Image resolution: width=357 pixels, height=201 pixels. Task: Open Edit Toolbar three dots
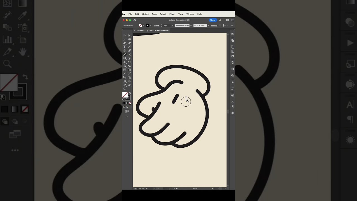click(x=127, y=116)
